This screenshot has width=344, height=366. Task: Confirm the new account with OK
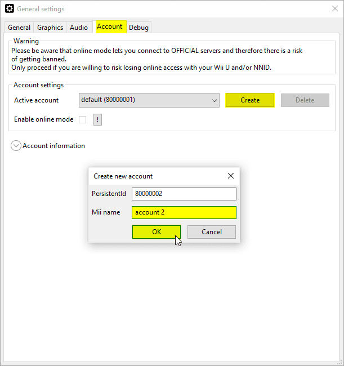click(156, 232)
